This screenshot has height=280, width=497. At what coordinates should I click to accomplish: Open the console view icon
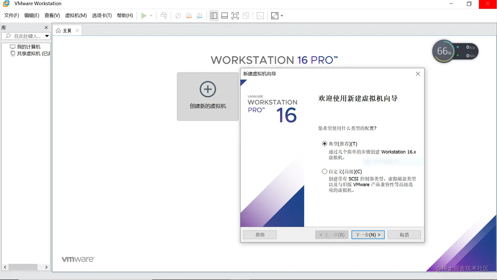260,15
